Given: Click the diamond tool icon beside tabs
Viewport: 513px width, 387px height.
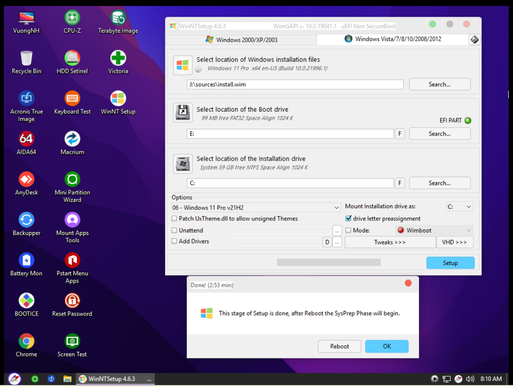Looking at the screenshot, I should click(x=474, y=40).
